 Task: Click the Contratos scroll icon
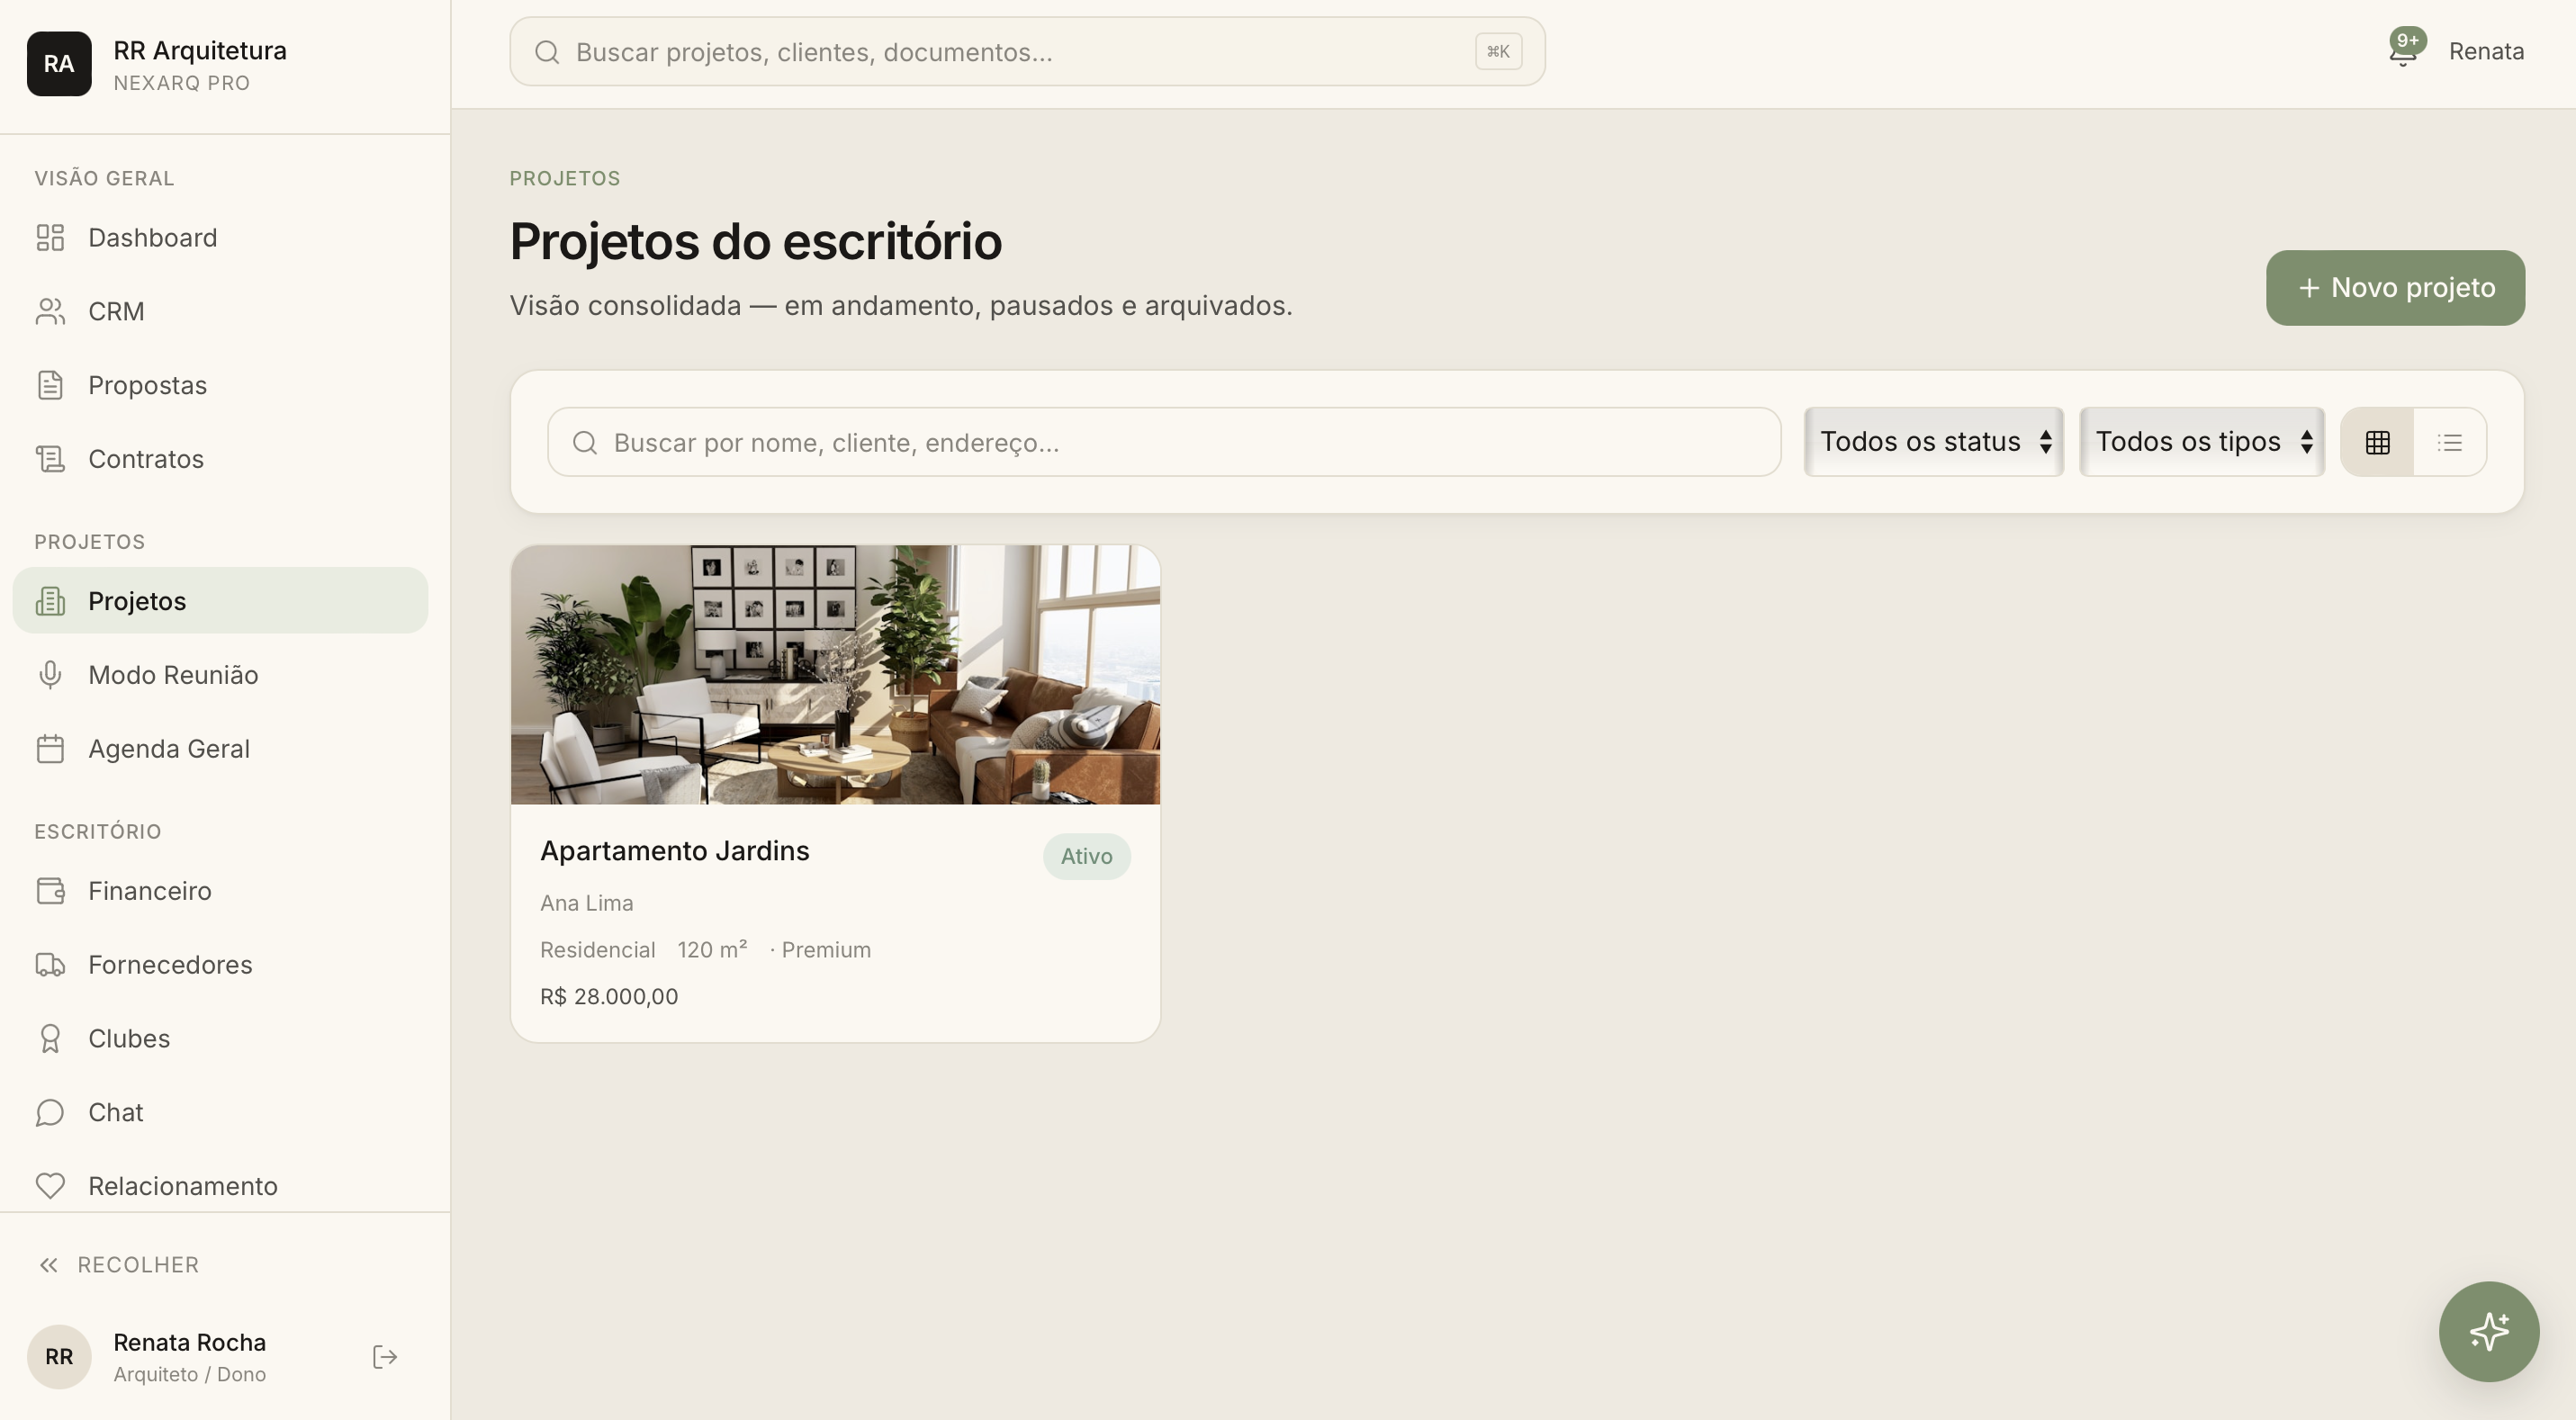[50, 460]
